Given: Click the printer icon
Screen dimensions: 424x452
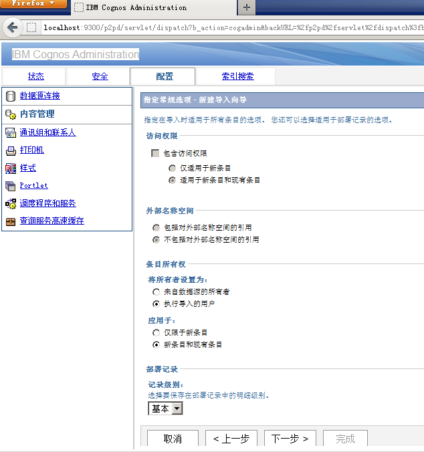Looking at the screenshot, I should (x=11, y=150).
